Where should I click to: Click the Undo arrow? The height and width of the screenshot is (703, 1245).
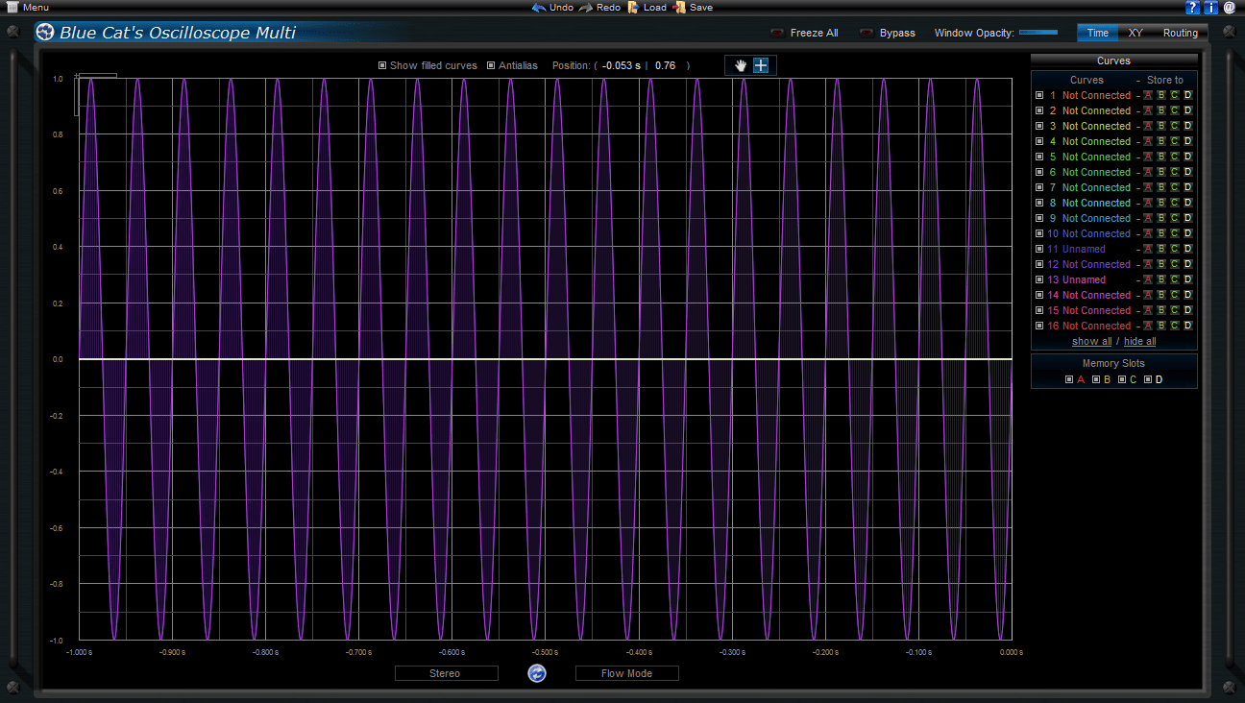(x=540, y=8)
